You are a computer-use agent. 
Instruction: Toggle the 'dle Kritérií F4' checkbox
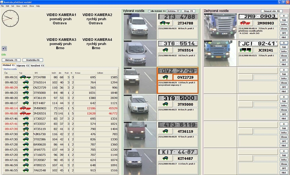coord(150,12)
